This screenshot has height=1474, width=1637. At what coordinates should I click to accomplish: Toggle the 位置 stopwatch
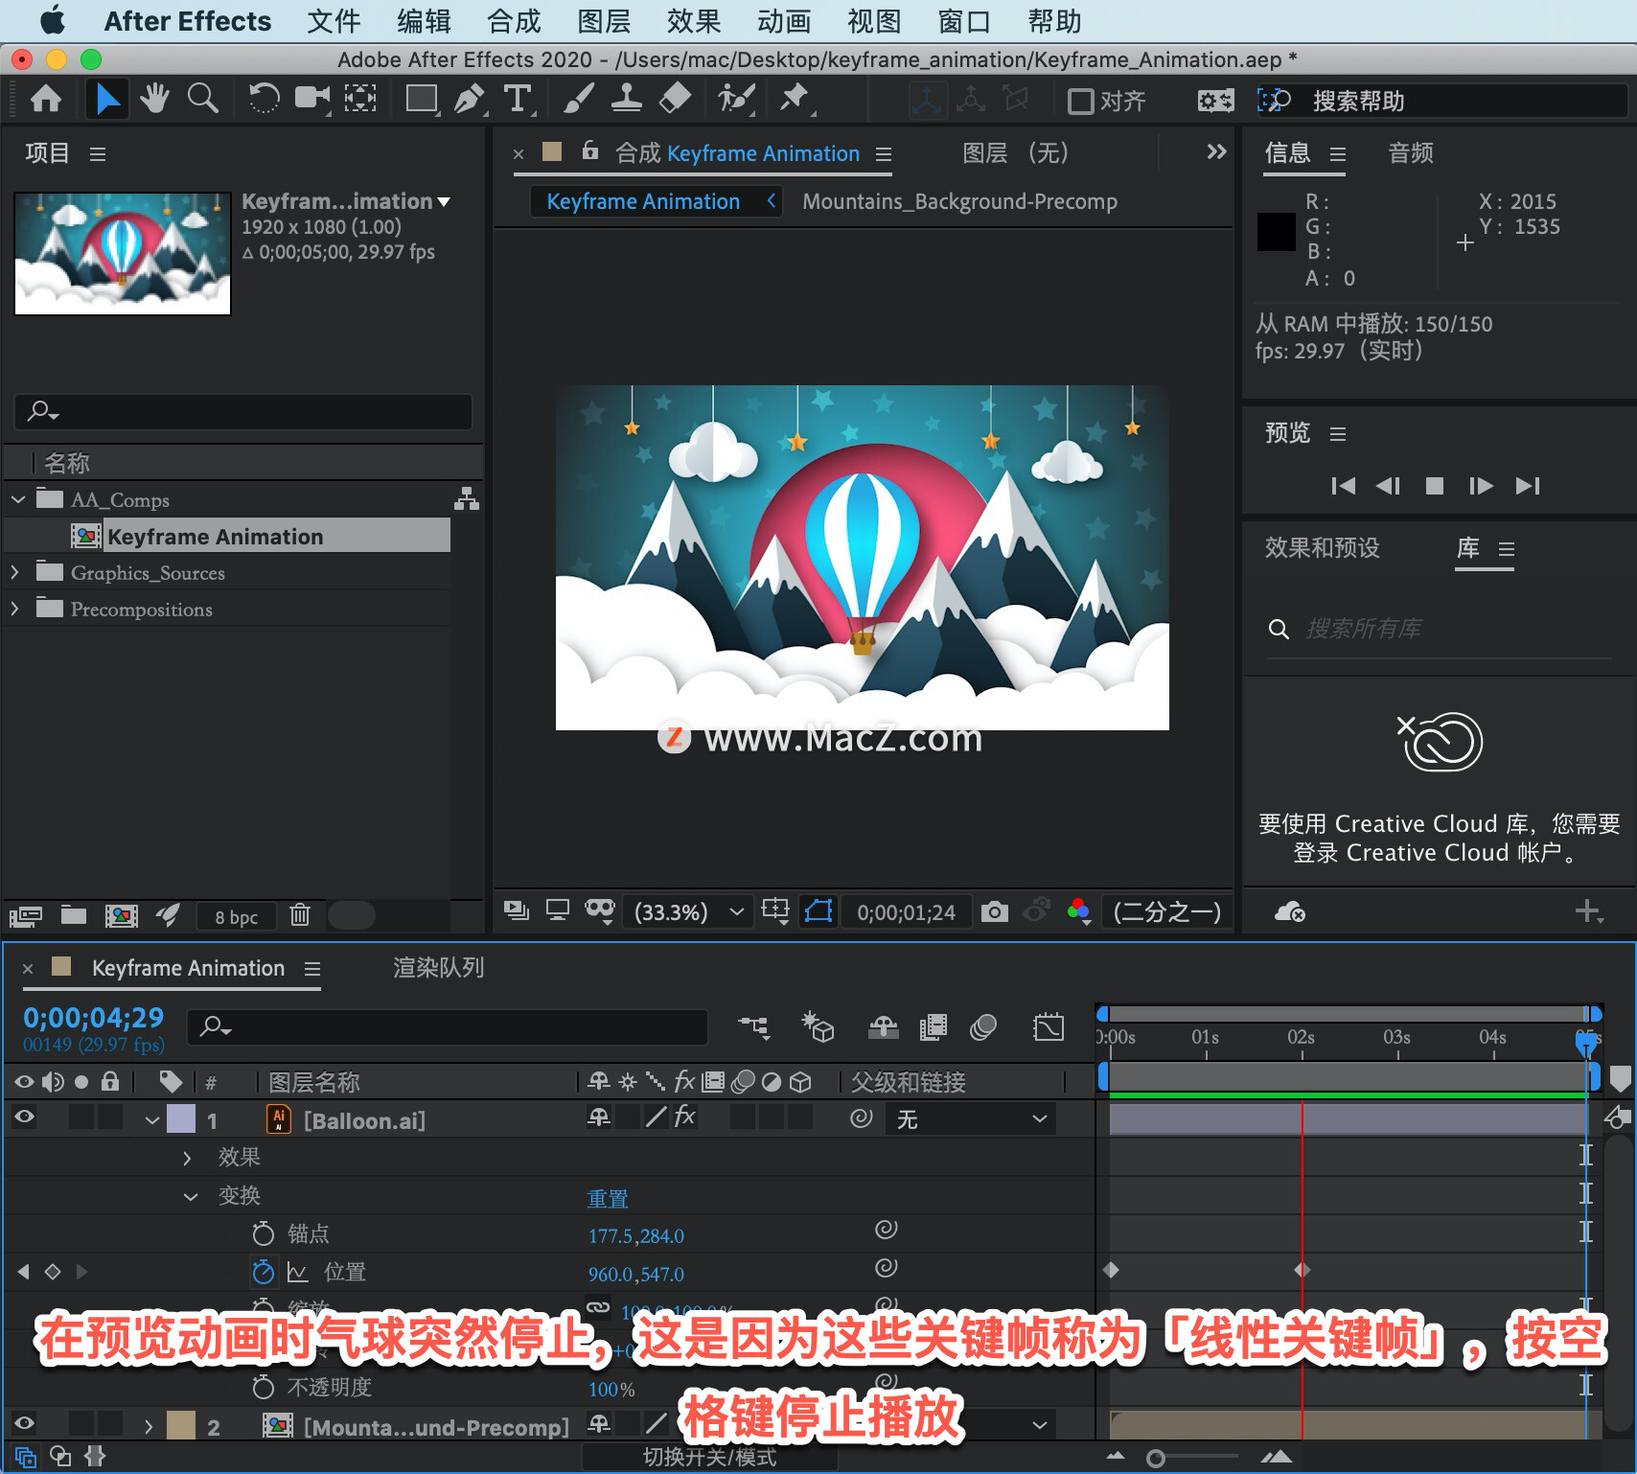263,1272
